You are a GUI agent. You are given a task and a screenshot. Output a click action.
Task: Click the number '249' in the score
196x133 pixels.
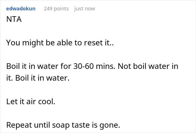(48, 9)
